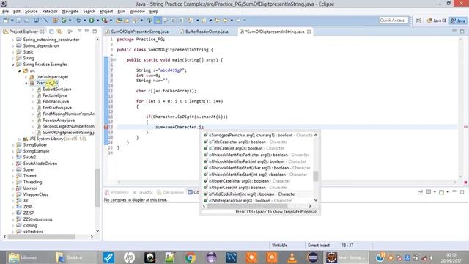Maximize the console panel

[x=462, y=192]
